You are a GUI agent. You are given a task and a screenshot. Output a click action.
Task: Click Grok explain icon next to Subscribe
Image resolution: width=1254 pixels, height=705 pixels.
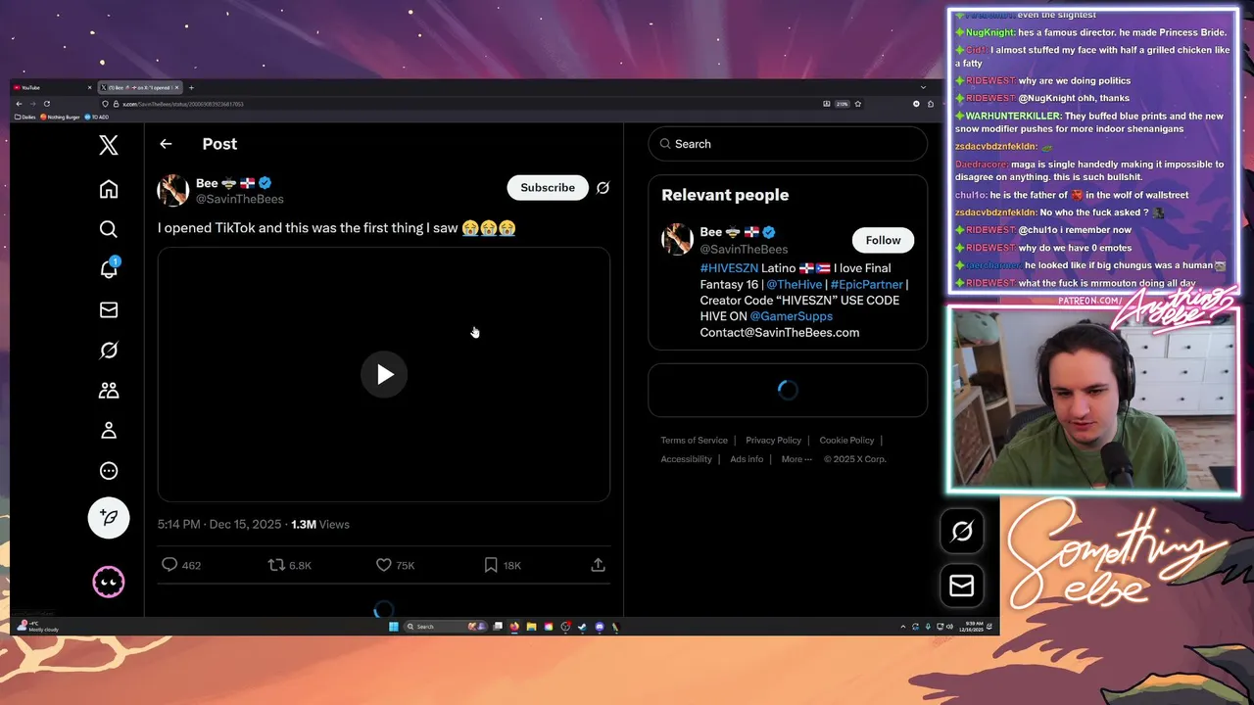[x=603, y=188]
